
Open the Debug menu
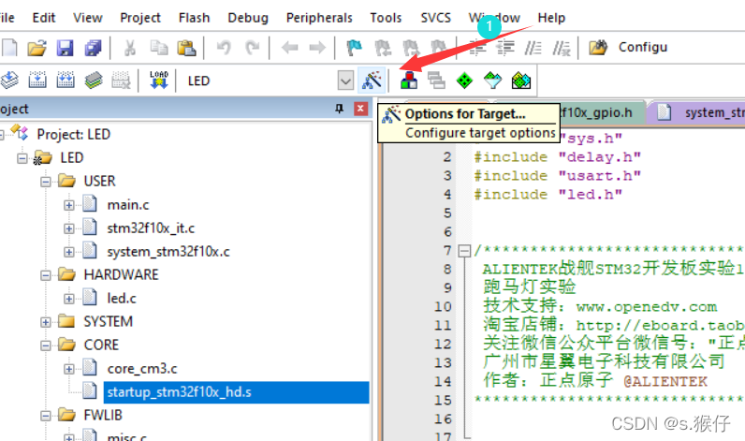(x=248, y=18)
